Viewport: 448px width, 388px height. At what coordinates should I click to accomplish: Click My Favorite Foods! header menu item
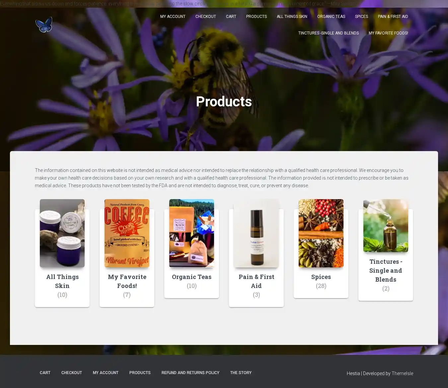coord(388,33)
